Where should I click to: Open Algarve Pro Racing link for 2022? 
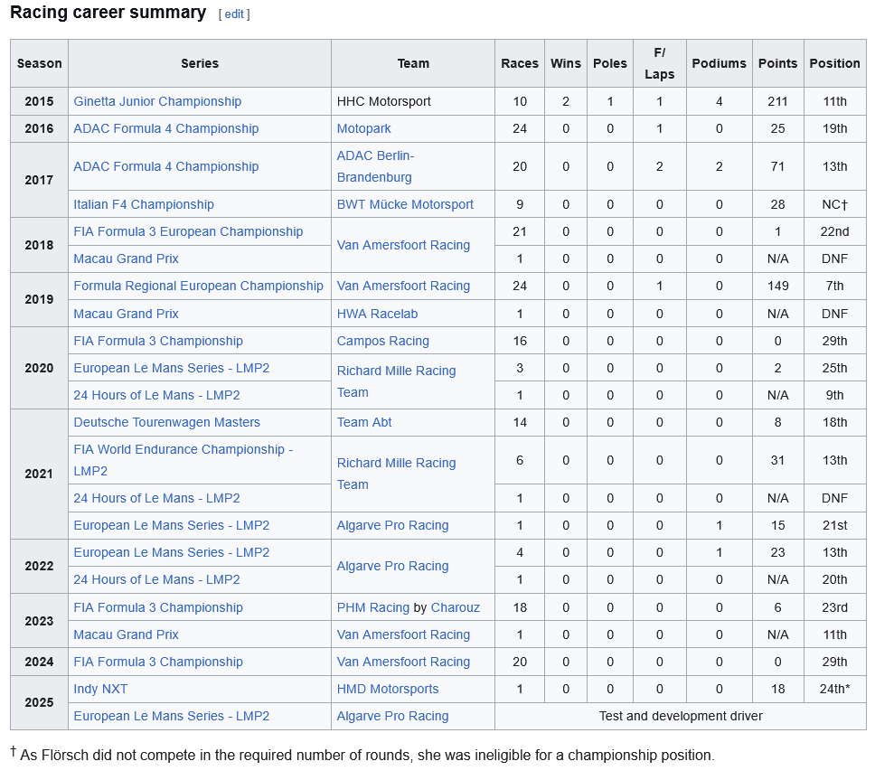coord(393,567)
